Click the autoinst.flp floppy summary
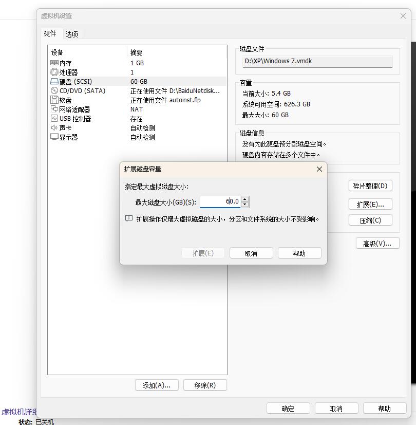The width and height of the screenshot is (416, 425). (165, 100)
